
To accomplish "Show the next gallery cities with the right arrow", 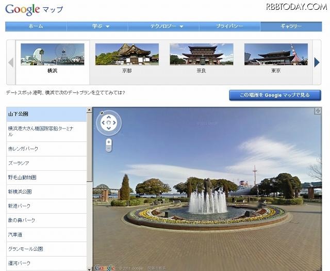I will point(317,62).
